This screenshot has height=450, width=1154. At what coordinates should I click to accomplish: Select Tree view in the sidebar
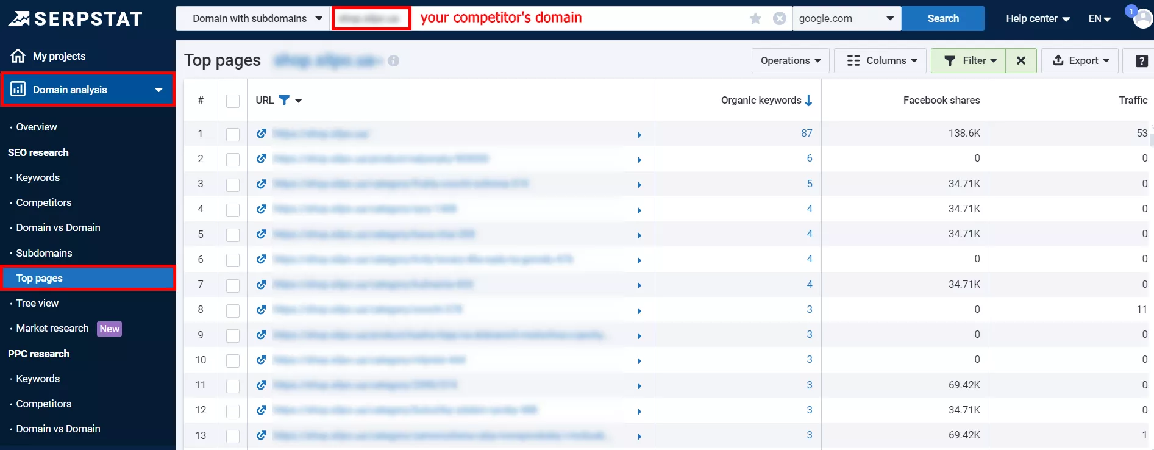pos(37,303)
